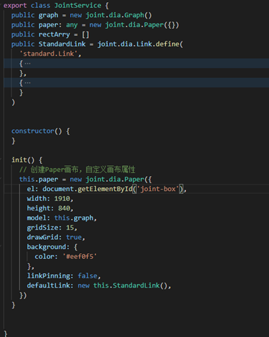This screenshot has height=337, width=269.
Task: Click the 'export' keyword
Action: 15,5
